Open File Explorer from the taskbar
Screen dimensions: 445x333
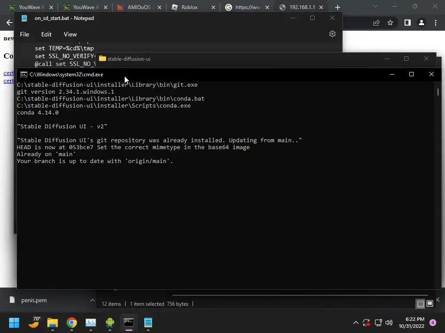[53, 323]
